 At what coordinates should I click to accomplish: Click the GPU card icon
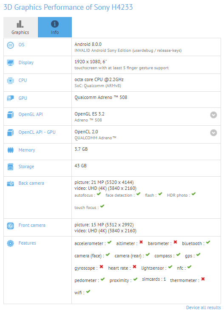(x=10, y=98)
